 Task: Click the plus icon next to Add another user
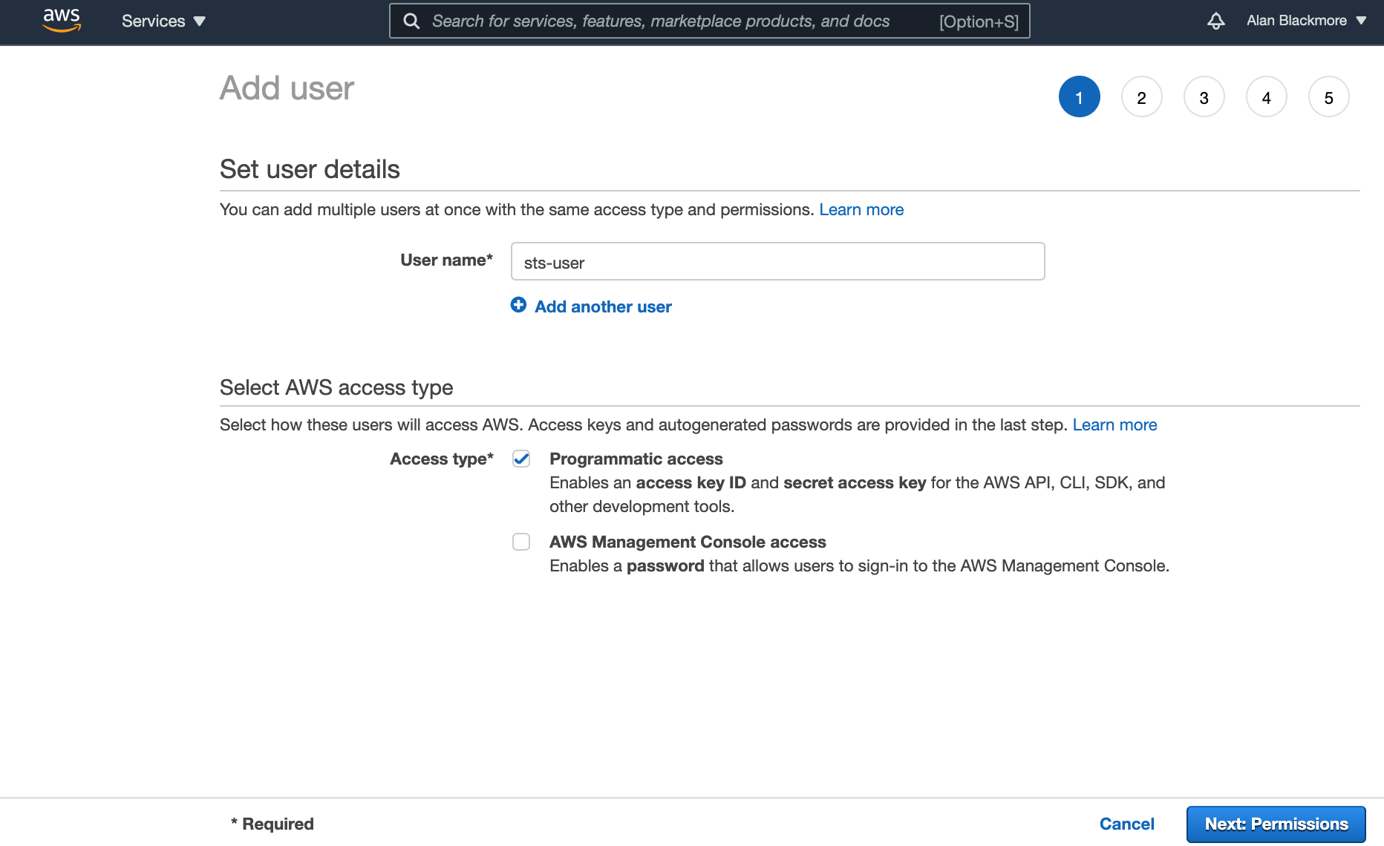tap(518, 305)
